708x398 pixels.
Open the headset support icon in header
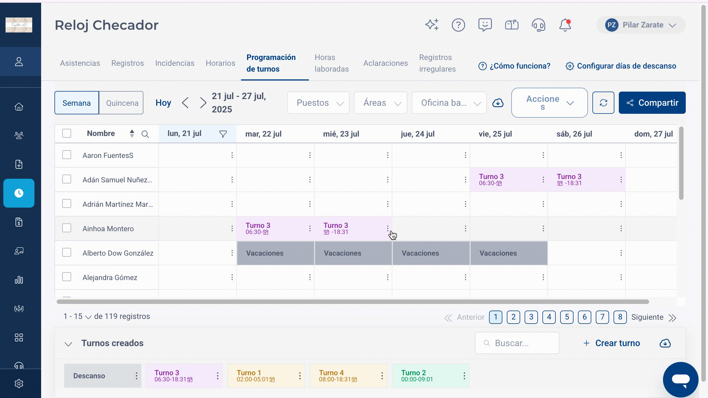point(538,25)
